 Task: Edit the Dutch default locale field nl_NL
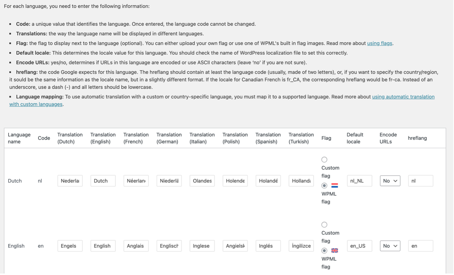(x=359, y=181)
